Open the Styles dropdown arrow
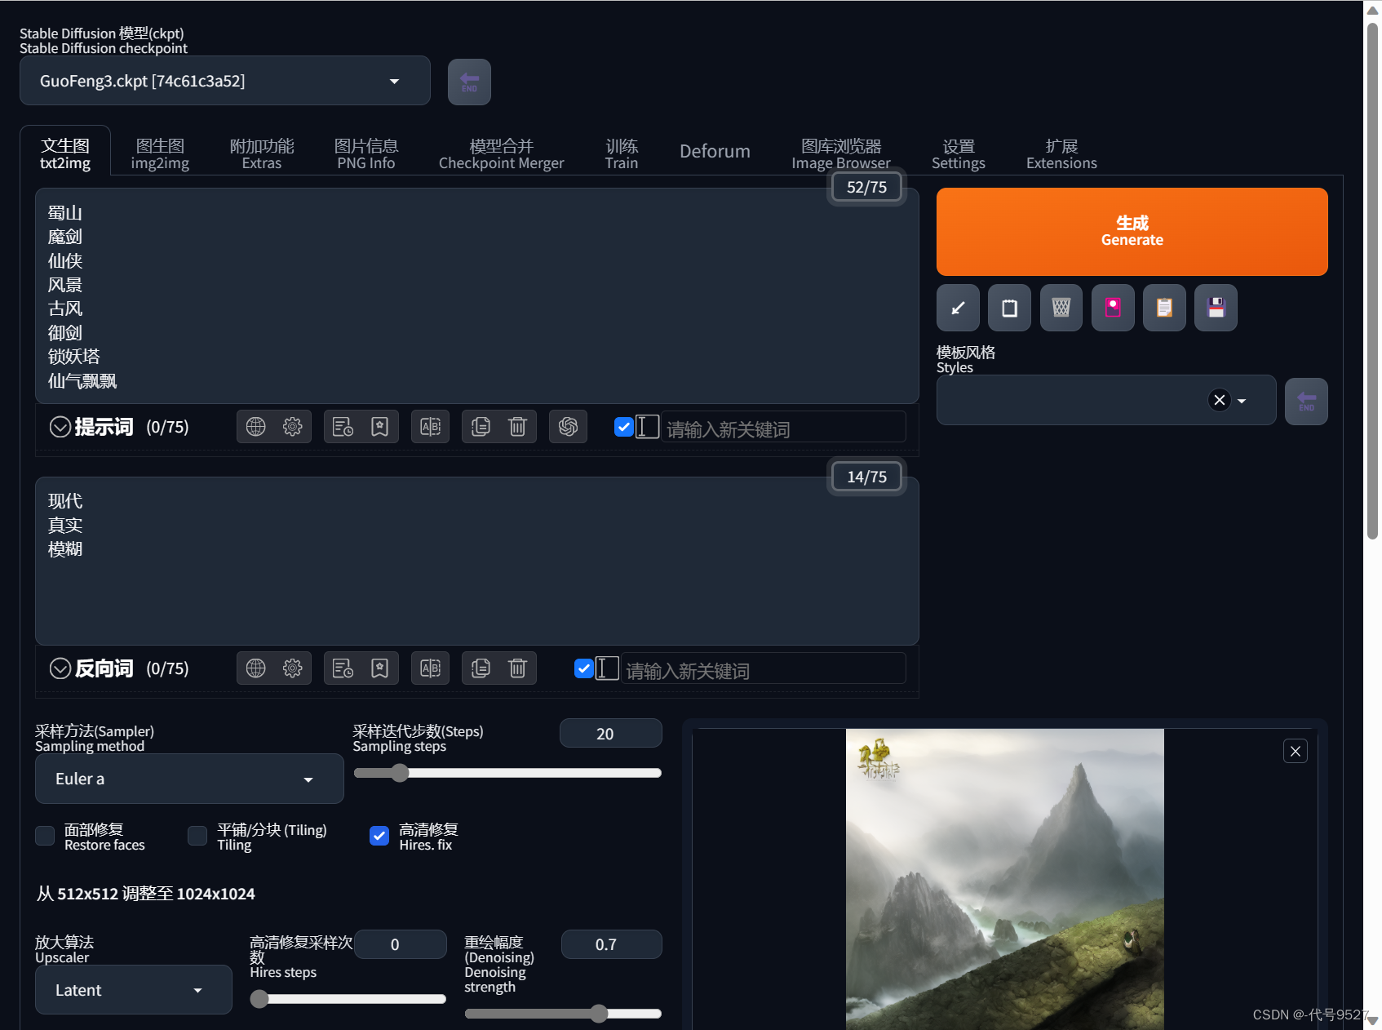Screen dimensions: 1382x1030 coord(1242,401)
